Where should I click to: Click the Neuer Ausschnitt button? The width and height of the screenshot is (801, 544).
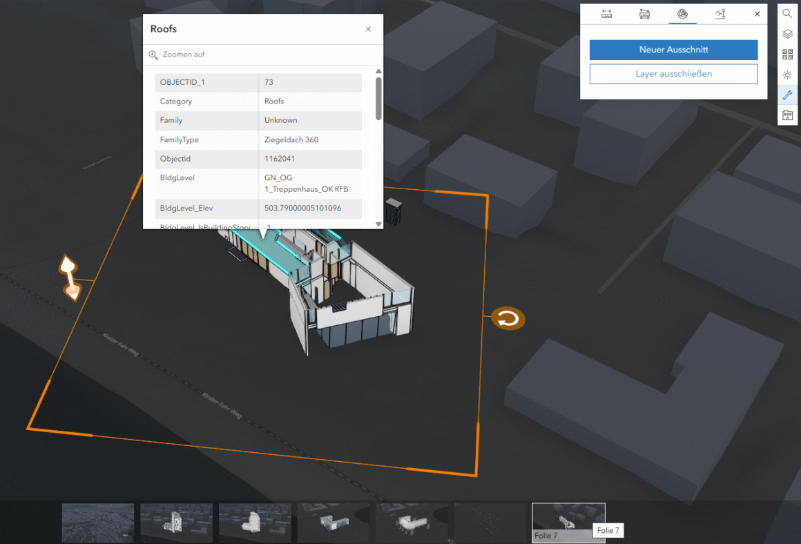(673, 50)
